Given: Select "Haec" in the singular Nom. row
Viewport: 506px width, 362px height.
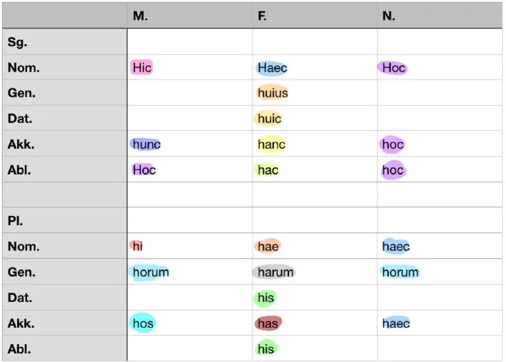Looking at the screenshot, I should (x=272, y=67).
